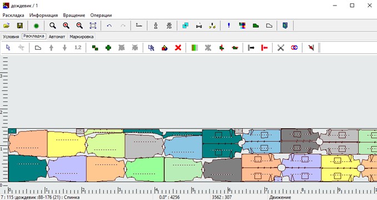Screen dimensions: 377x200
Task: Select the arrow pointer tool
Action: click(x=8, y=48)
